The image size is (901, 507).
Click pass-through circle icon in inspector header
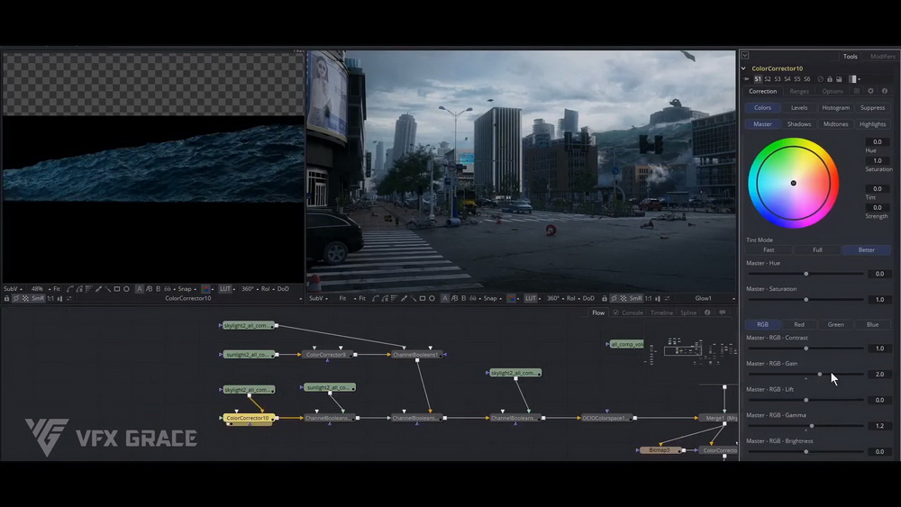(x=820, y=79)
